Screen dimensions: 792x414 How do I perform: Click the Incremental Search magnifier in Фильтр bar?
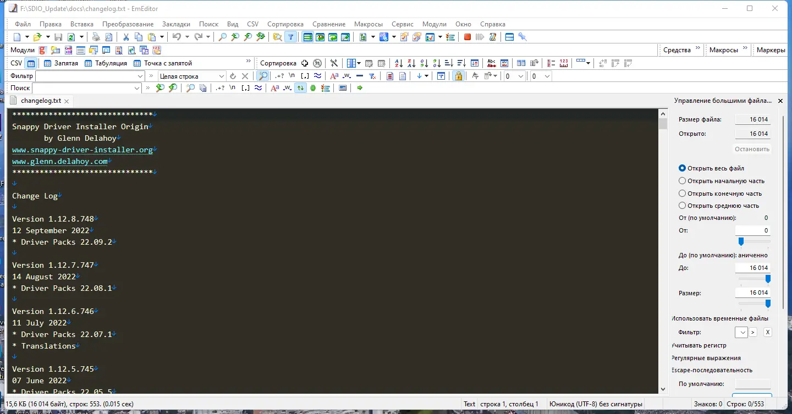pos(263,76)
